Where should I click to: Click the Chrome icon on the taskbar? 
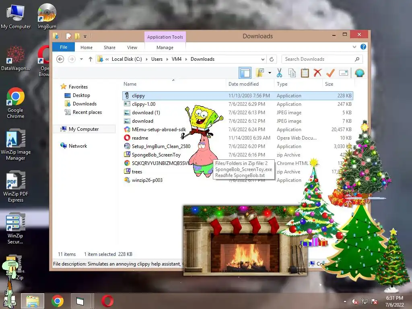(x=57, y=301)
